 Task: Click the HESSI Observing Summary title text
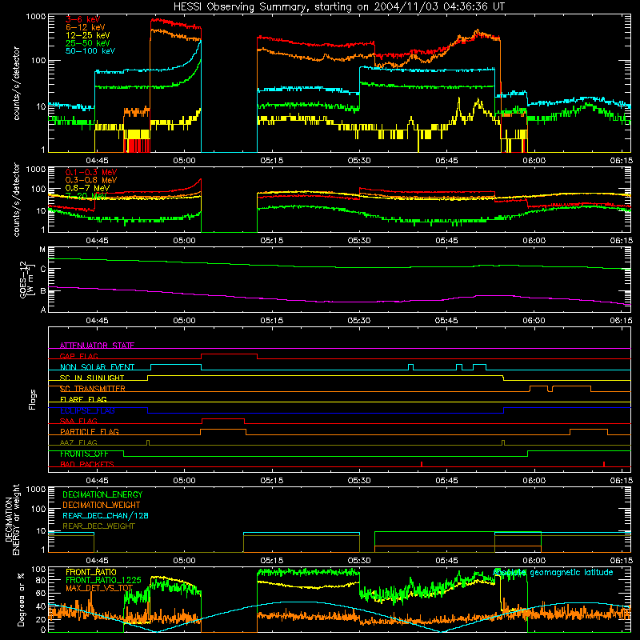pyautogui.click(x=338, y=7)
